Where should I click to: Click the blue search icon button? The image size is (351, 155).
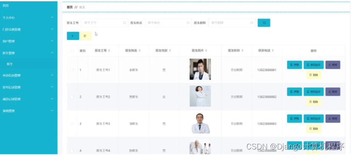pyautogui.click(x=264, y=23)
